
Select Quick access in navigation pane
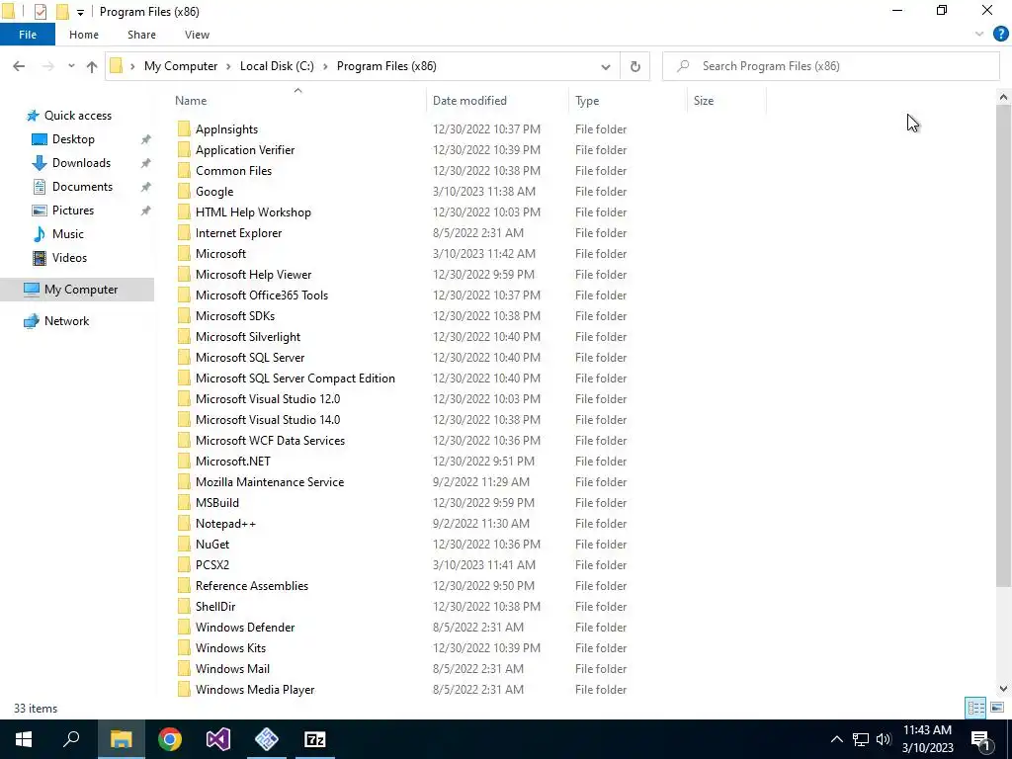click(77, 116)
